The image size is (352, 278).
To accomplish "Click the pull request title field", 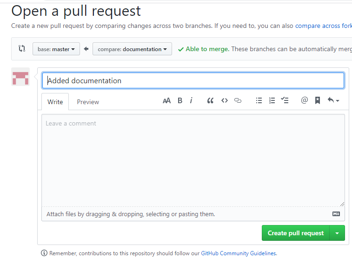I will pyautogui.click(x=193, y=80).
